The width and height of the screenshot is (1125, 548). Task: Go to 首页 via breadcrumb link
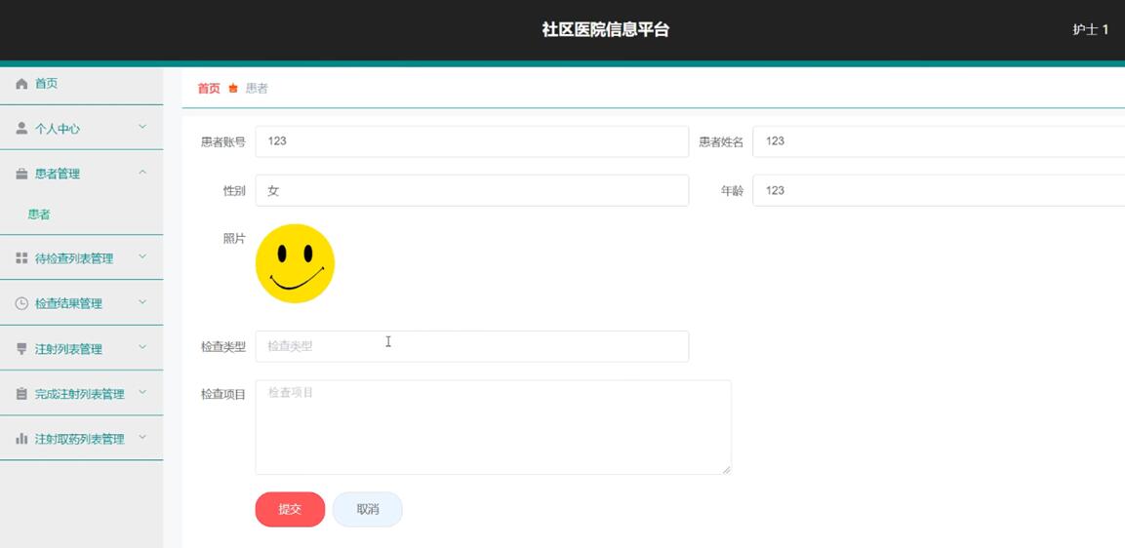coord(209,88)
